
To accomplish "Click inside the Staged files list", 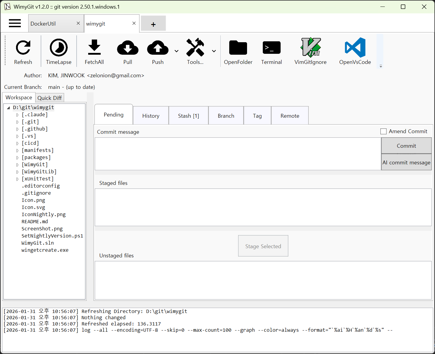I will [x=263, y=207].
